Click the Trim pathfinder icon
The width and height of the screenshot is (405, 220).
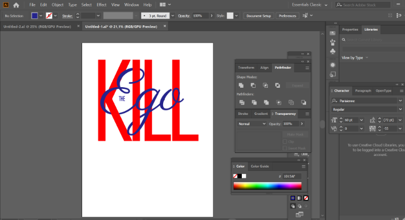click(x=254, y=102)
